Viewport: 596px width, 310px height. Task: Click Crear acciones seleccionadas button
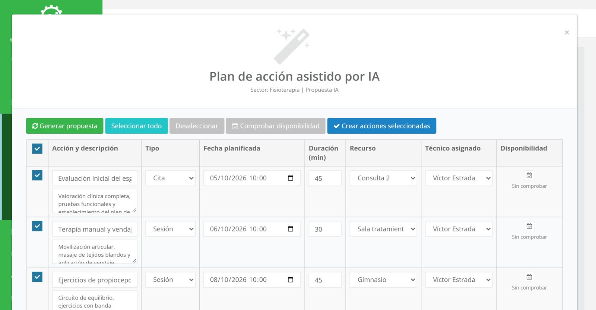tap(382, 126)
